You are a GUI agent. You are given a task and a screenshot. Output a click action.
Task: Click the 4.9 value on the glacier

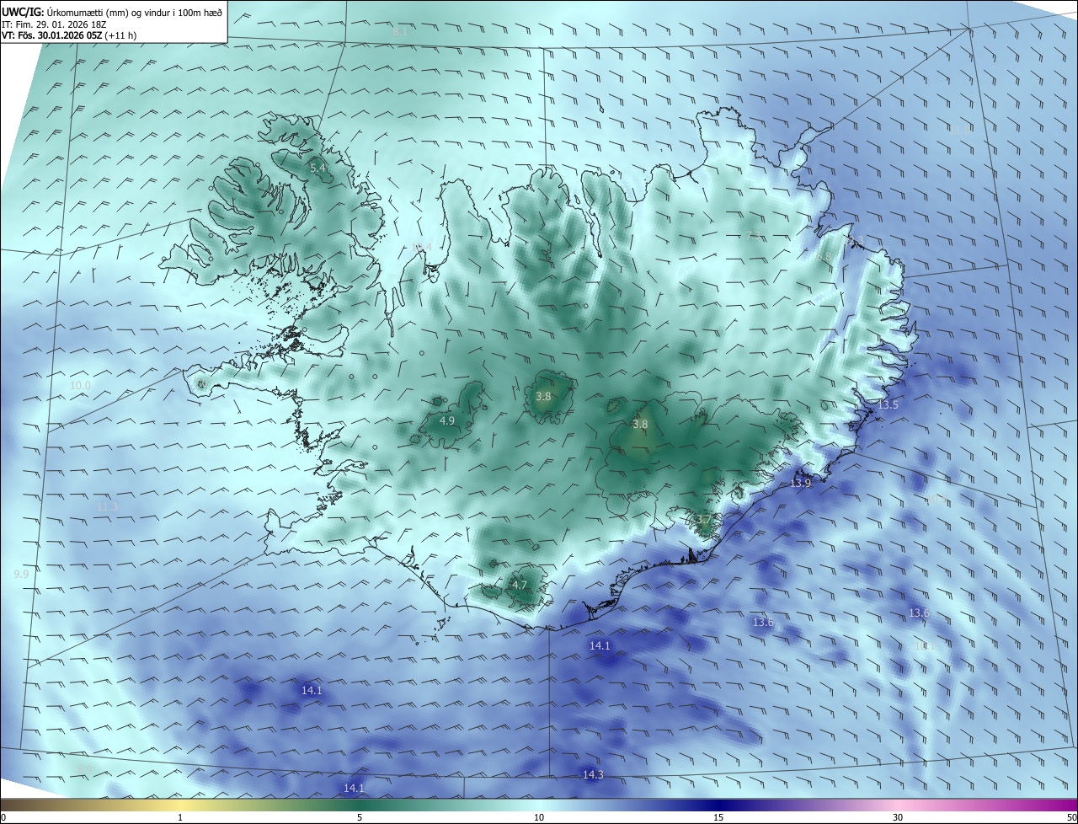[x=447, y=420]
